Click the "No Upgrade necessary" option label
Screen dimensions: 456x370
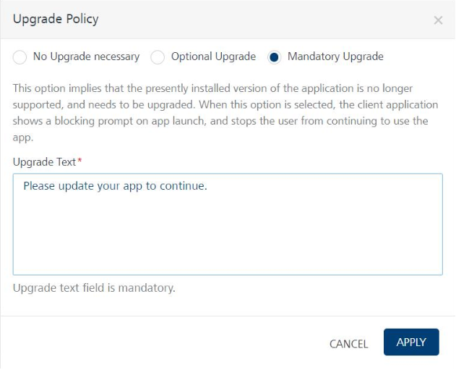click(86, 56)
